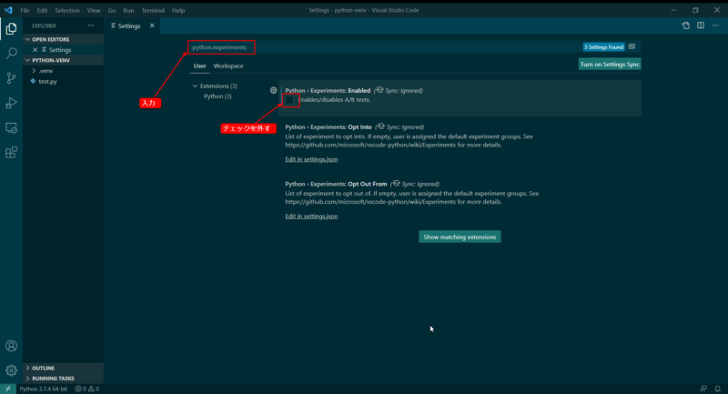Click the settings filter icon
Screen dimensions: 728x394
(x=632, y=47)
